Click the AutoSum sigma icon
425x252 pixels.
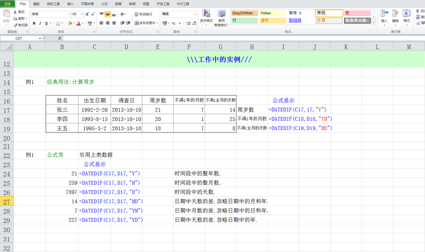point(418,12)
